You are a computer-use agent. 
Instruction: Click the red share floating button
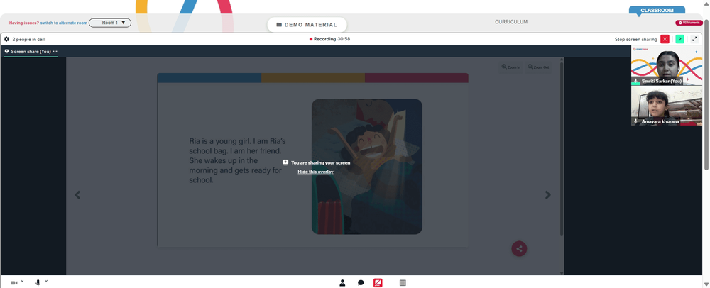click(x=519, y=249)
